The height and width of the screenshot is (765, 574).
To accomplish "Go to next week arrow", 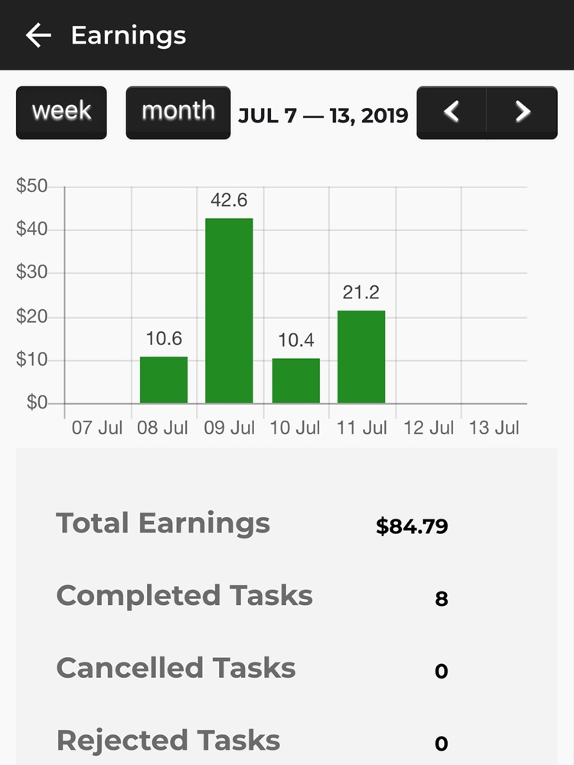I will (523, 112).
